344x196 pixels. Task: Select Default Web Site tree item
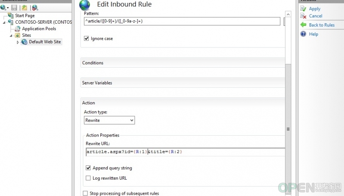pyautogui.click(x=45, y=42)
